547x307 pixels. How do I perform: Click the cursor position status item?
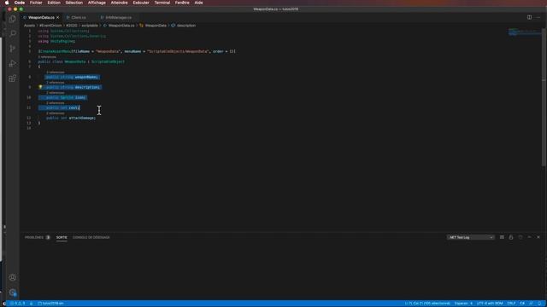click(x=427, y=304)
